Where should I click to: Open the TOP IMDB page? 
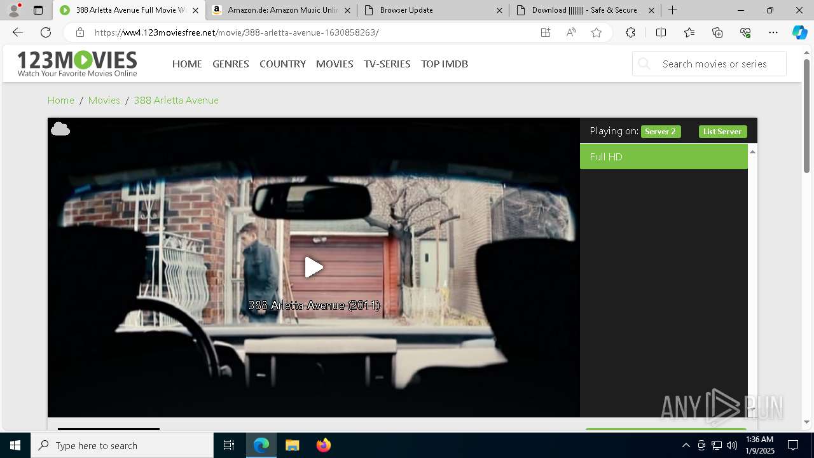(445, 64)
